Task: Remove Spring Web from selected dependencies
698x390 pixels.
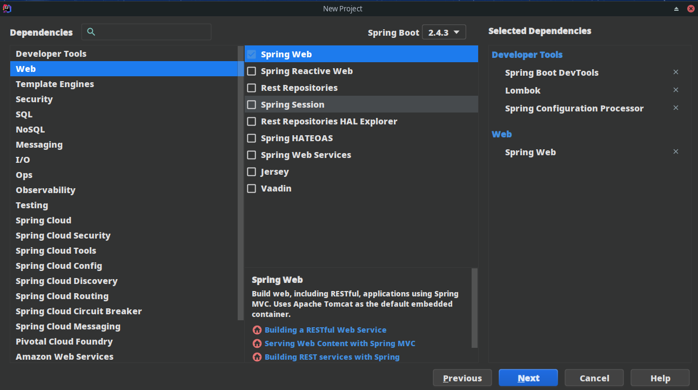Action: [x=675, y=151]
